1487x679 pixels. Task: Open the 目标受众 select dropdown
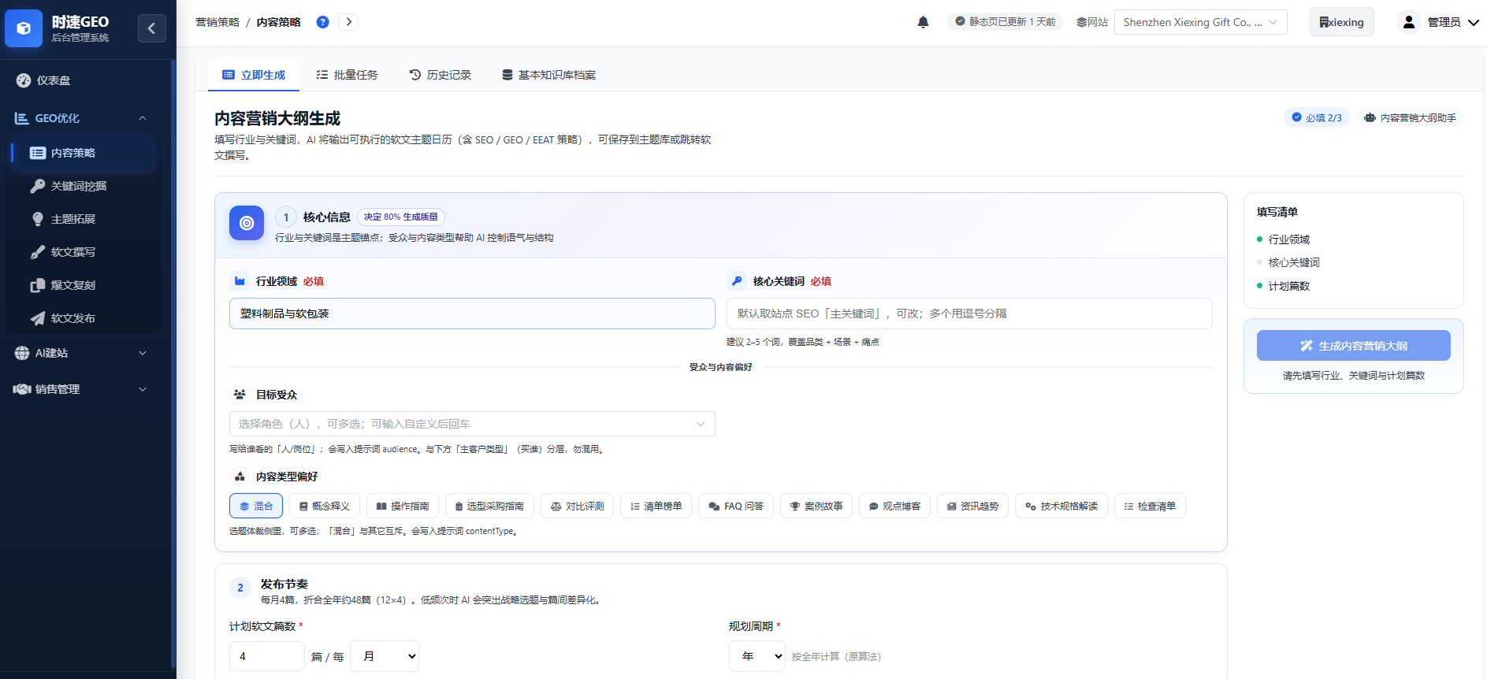pyautogui.click(x=472, y=424)
